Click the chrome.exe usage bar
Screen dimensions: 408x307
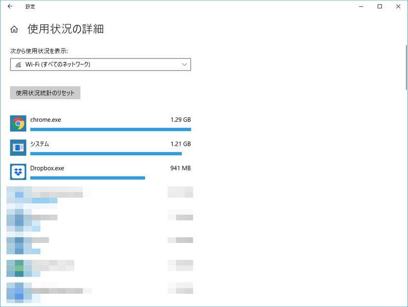(x=111, y=129)
